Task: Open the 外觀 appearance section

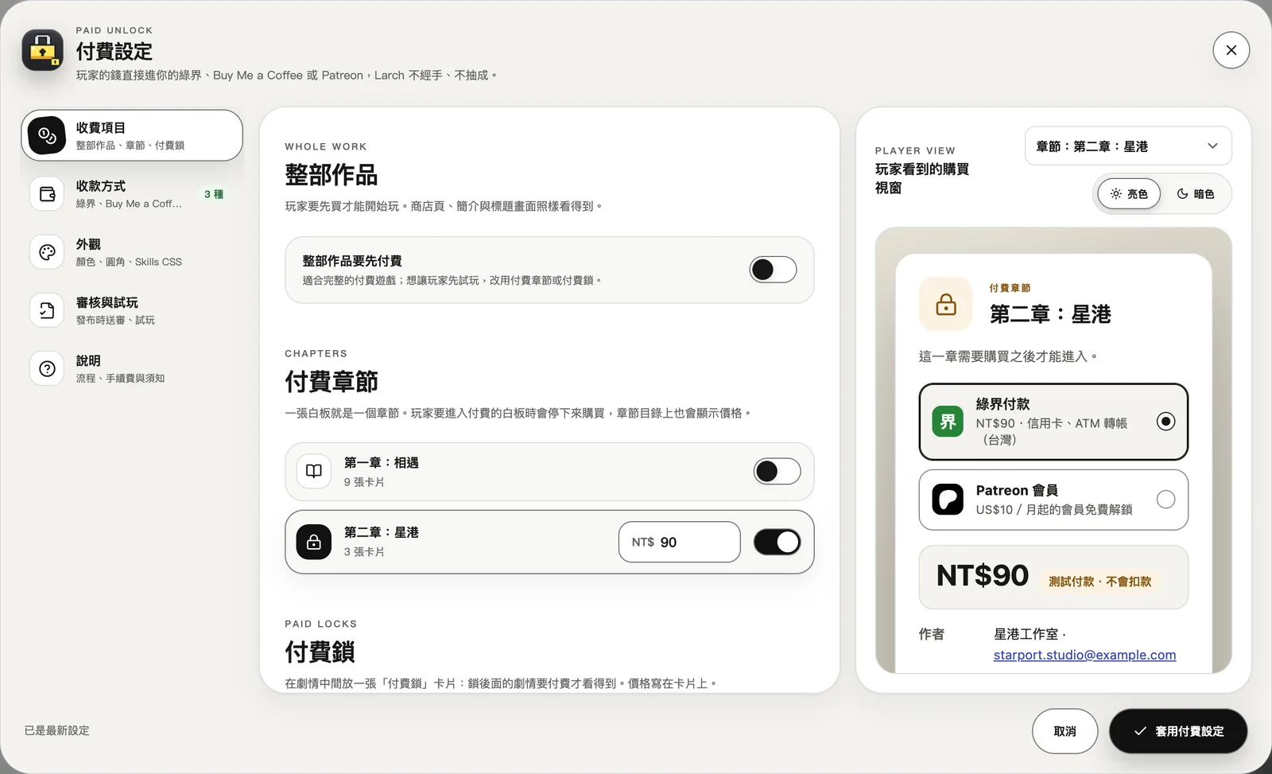Action: pos(132,252)
